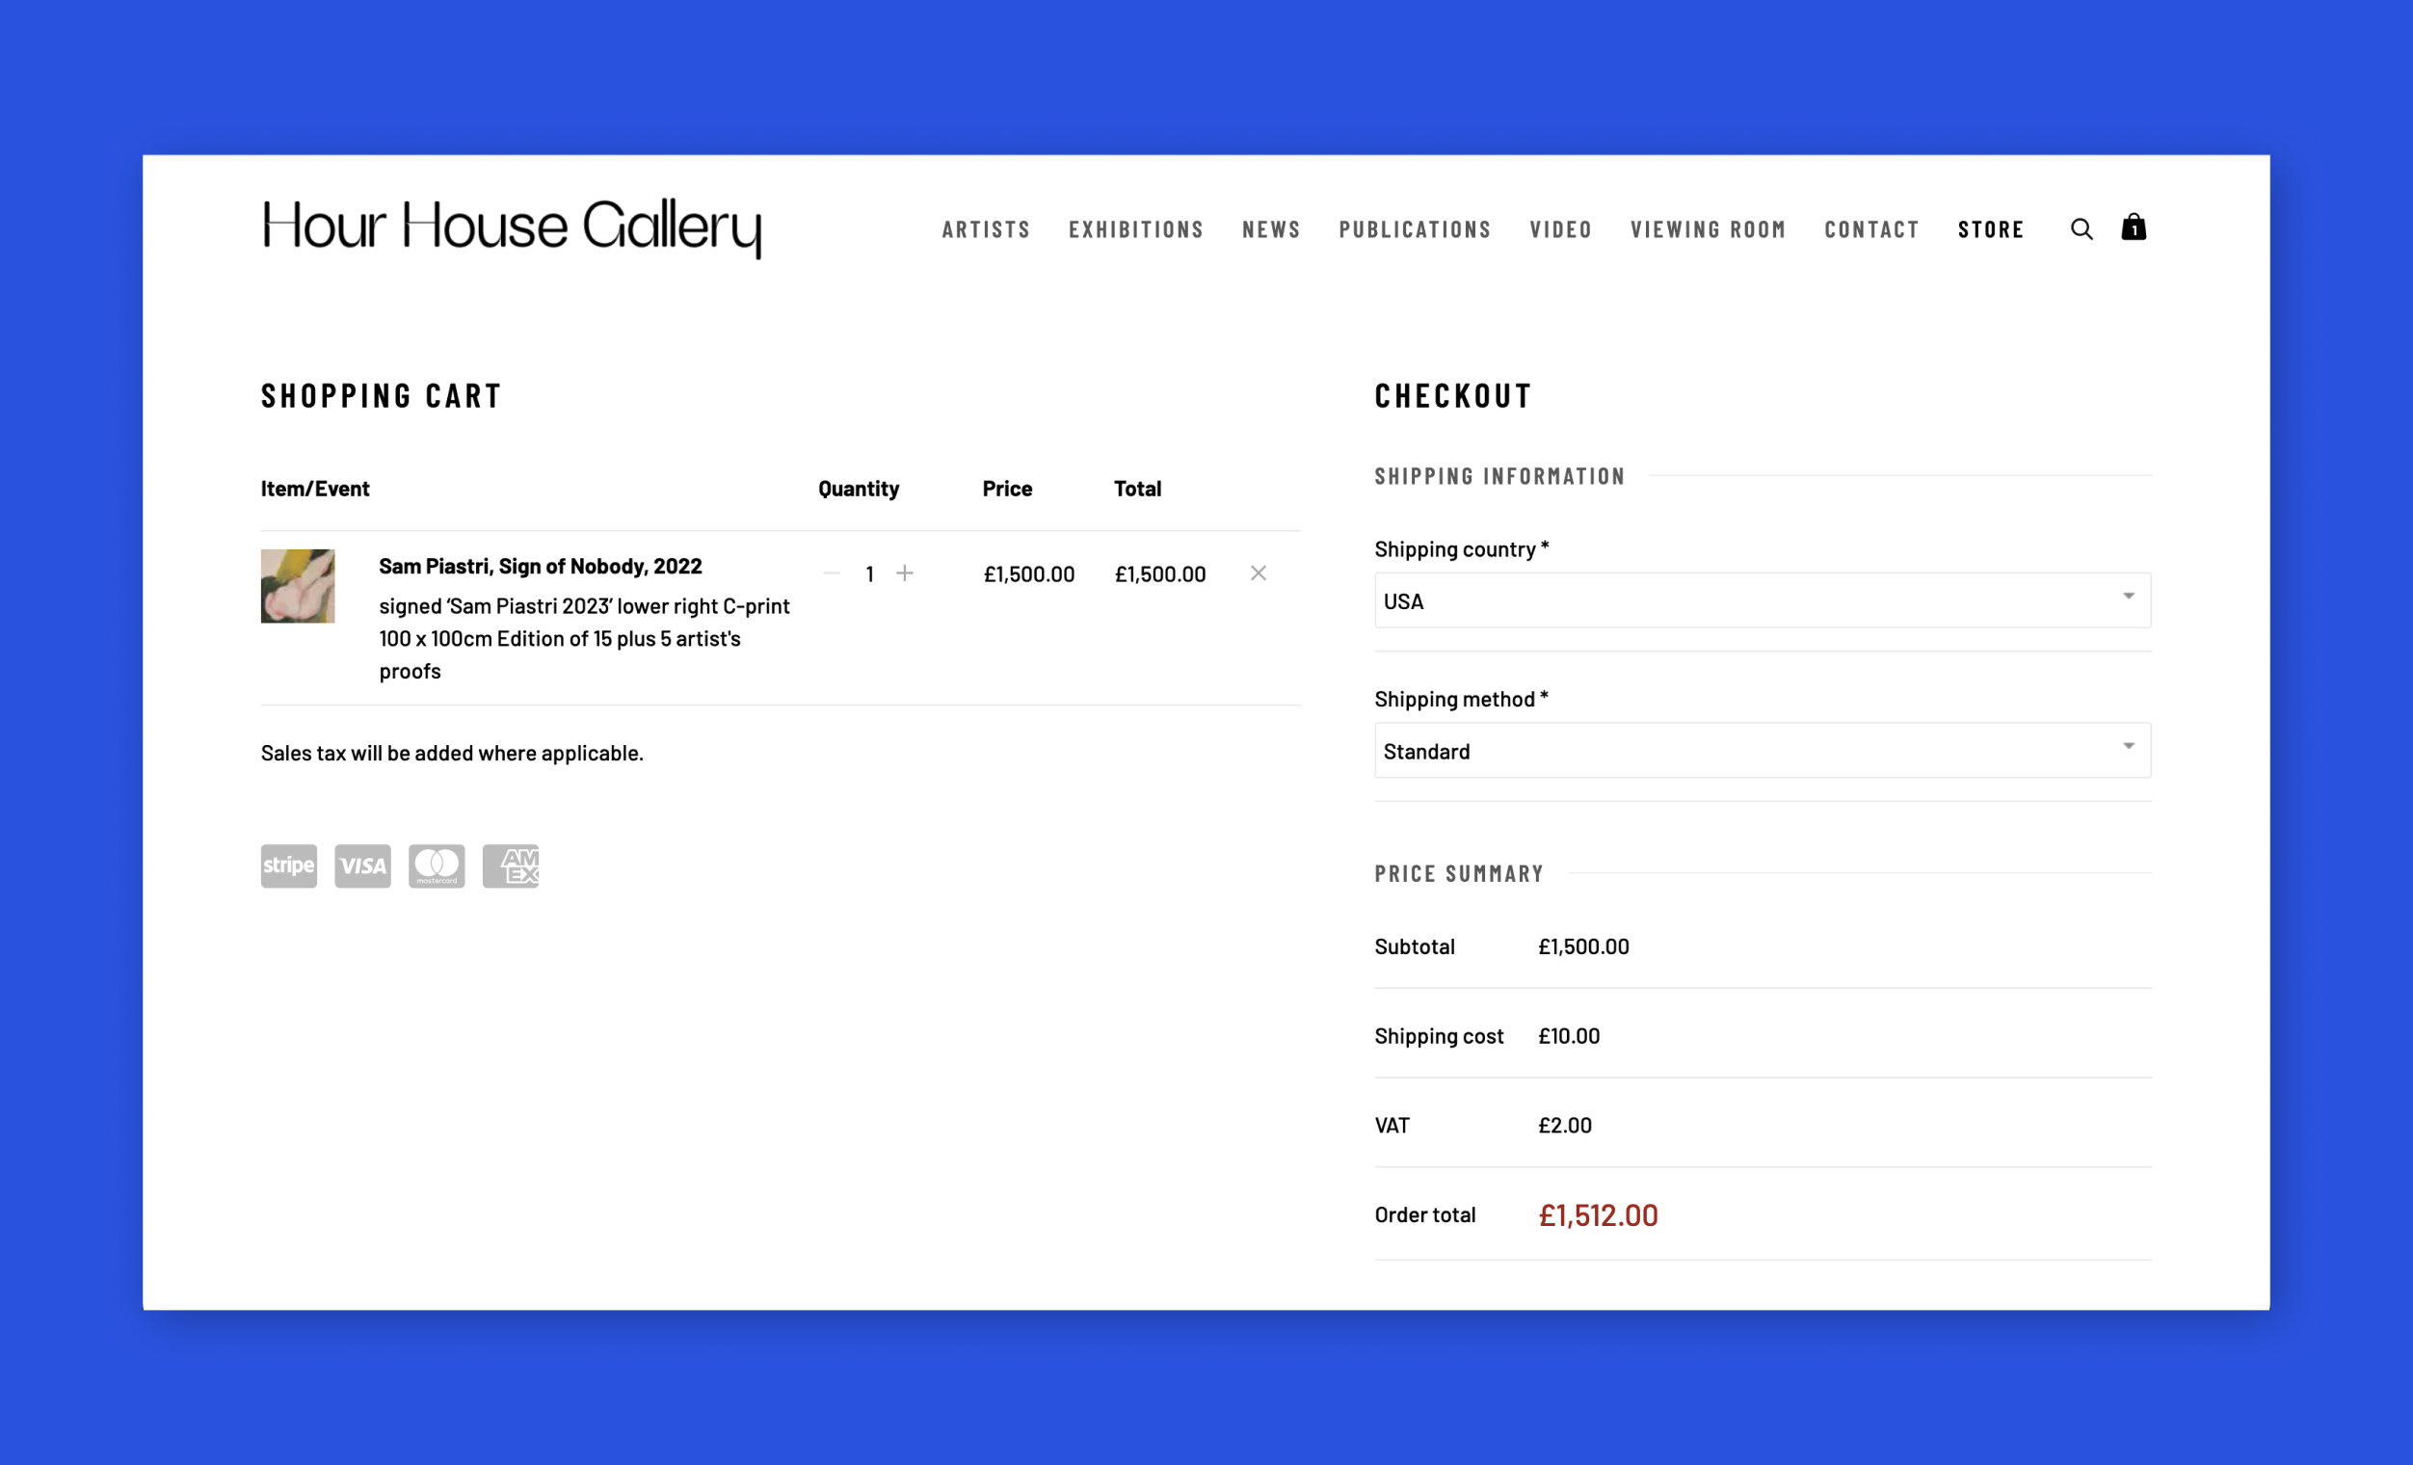2413x1465 pixels.
Task: Open the Shipping country dropdown
Action: [1762, 600]
